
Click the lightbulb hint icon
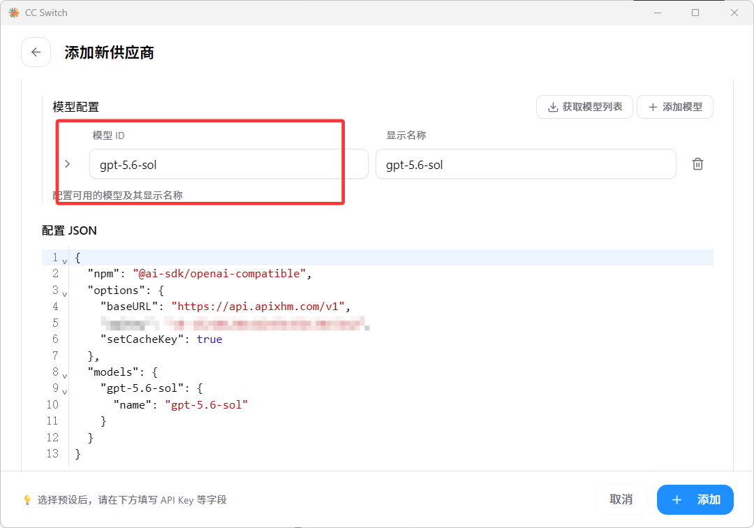(x=27, y=500)
